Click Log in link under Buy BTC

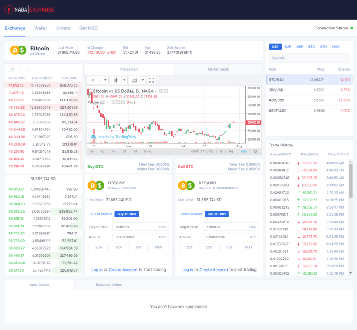point(97,270)
